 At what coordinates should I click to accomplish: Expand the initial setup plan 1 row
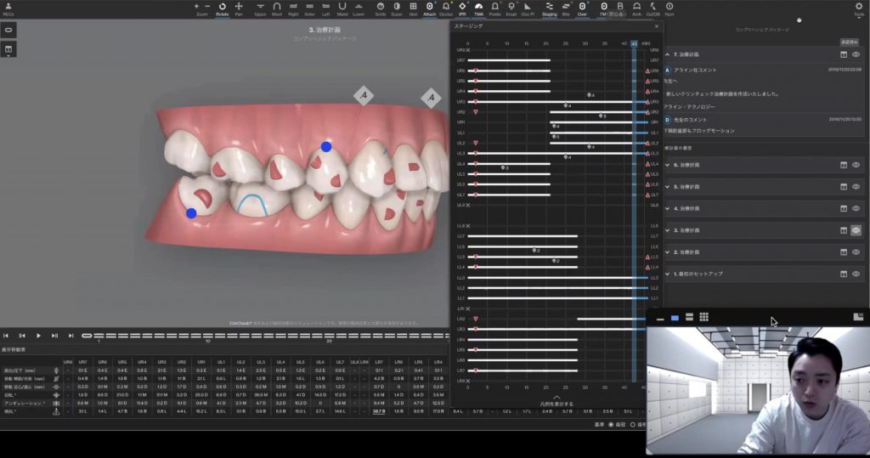pyautogui.click(x=668, y=274)
